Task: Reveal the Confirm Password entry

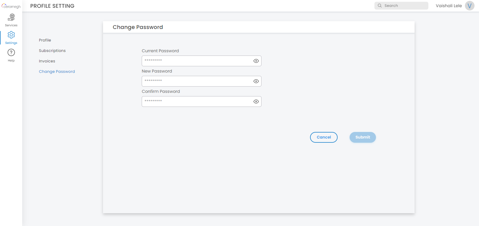Action: [x=256, y=102]
